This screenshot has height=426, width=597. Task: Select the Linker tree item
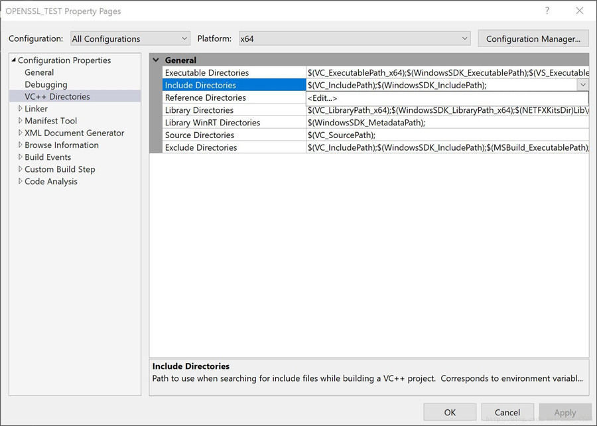[36, 109]
